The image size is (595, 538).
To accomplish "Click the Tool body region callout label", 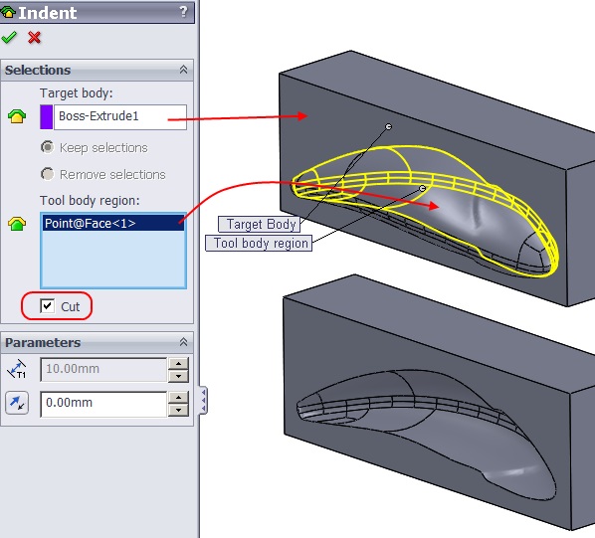I will [x=259, y=243].
